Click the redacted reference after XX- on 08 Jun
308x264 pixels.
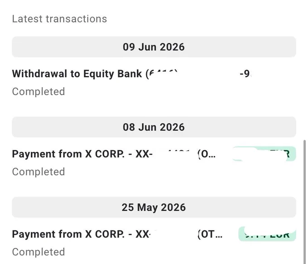tap(175, 154)
